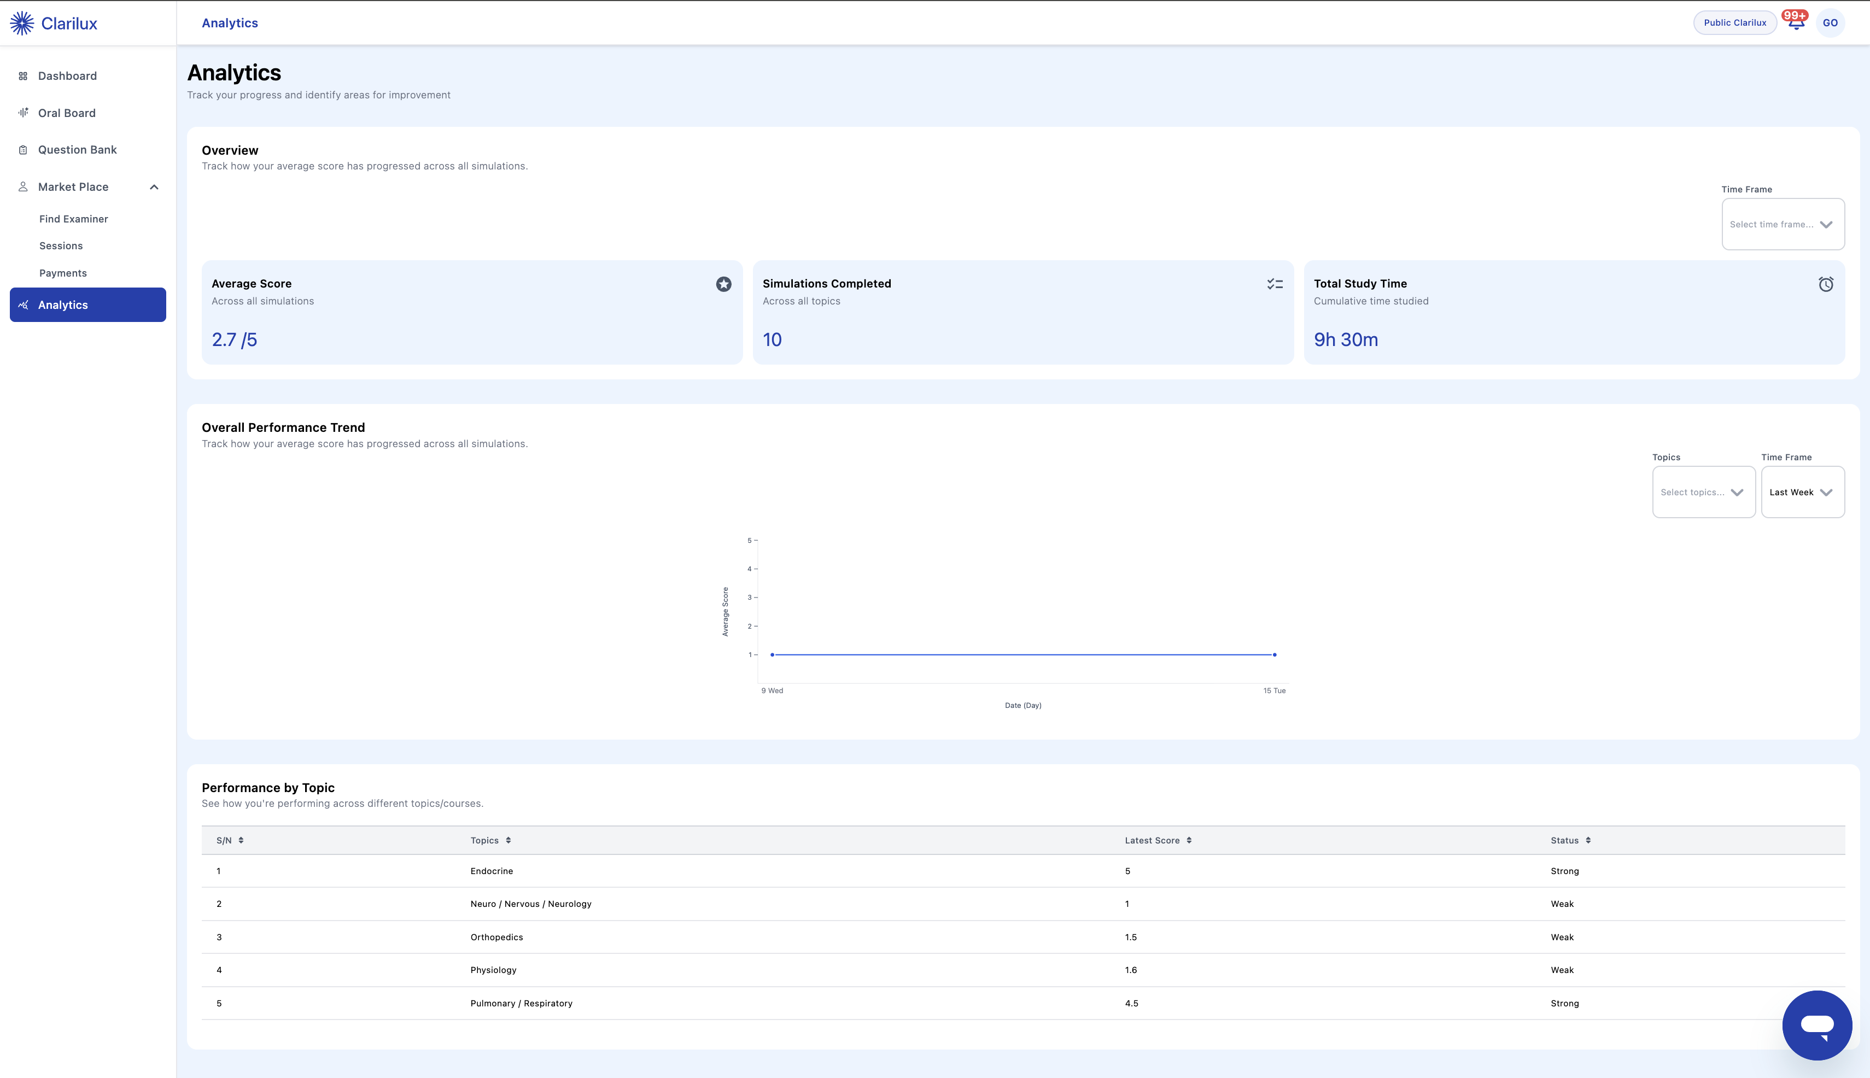Open the GO user avatar menu
Viewport: 1870px width, 1078px height.
click(1830, 23)
